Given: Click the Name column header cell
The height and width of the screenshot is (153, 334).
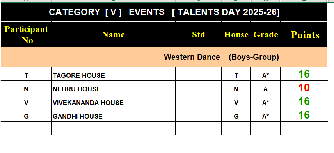Looking at the screenshot, I should tap(113, 34).
